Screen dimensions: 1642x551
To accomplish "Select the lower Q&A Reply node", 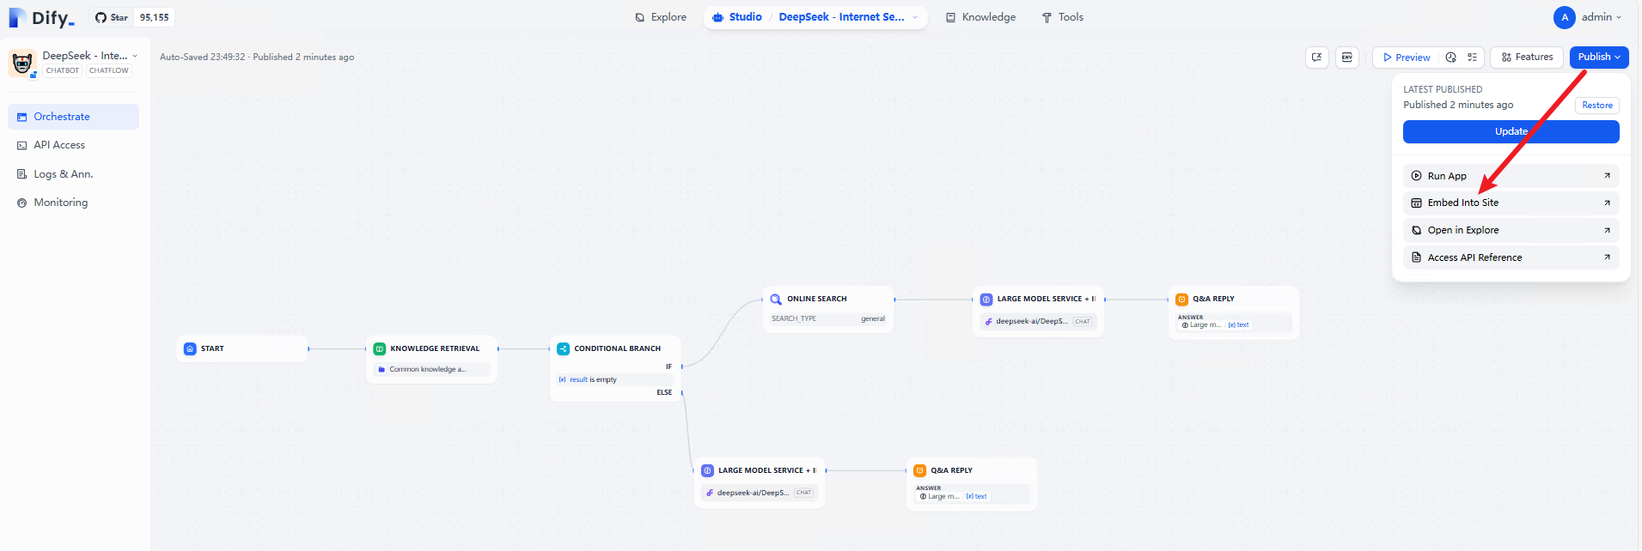I will click(x=972, y=484).
